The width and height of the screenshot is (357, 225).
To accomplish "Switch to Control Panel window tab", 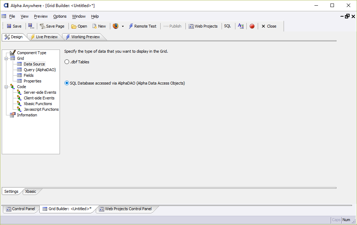I will pos(21,209).
